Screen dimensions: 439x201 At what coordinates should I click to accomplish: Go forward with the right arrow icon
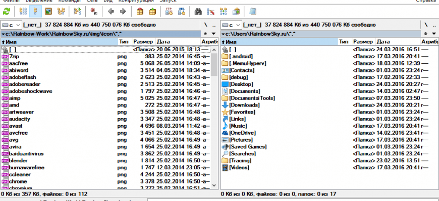click(123, 12)
